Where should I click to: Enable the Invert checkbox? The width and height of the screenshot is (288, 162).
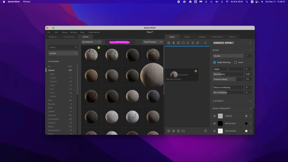click(x=236, y=62)
